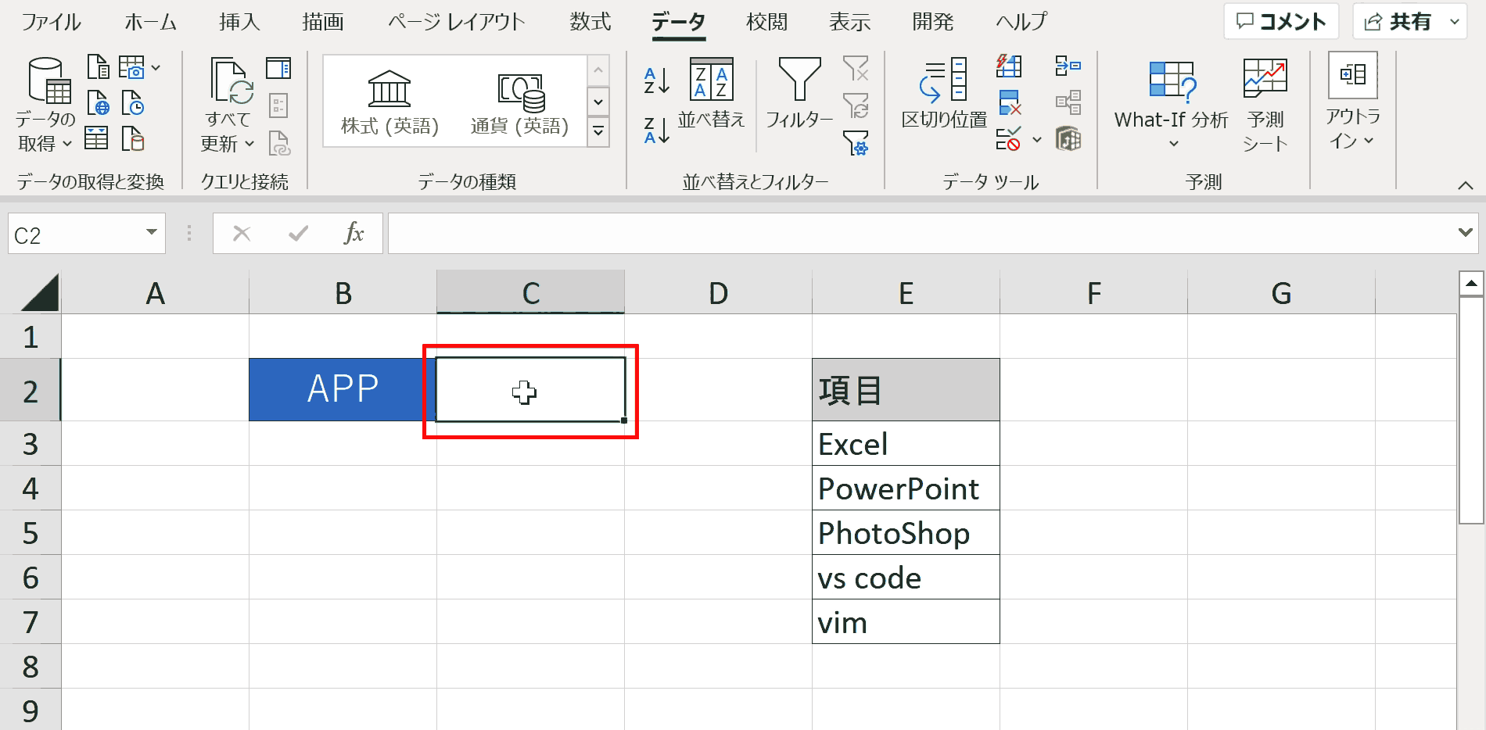
Task: Open Manage Data Model icon
Action: point(1068,139)
